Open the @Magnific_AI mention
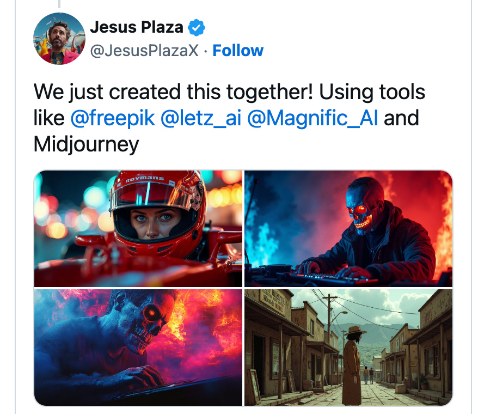The image size is (478, 414). pyautogui.click(x=312, y=118)
